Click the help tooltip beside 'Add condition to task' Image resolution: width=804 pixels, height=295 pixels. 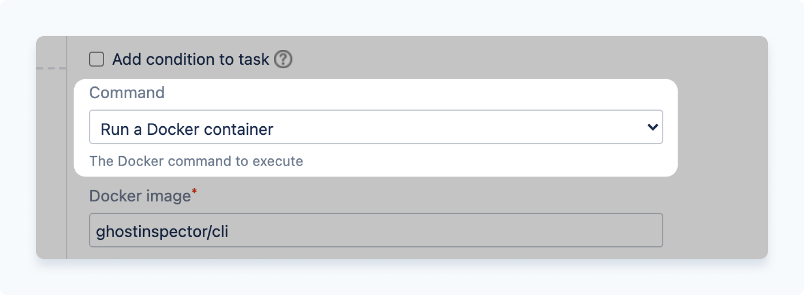(x=283, y=58)
